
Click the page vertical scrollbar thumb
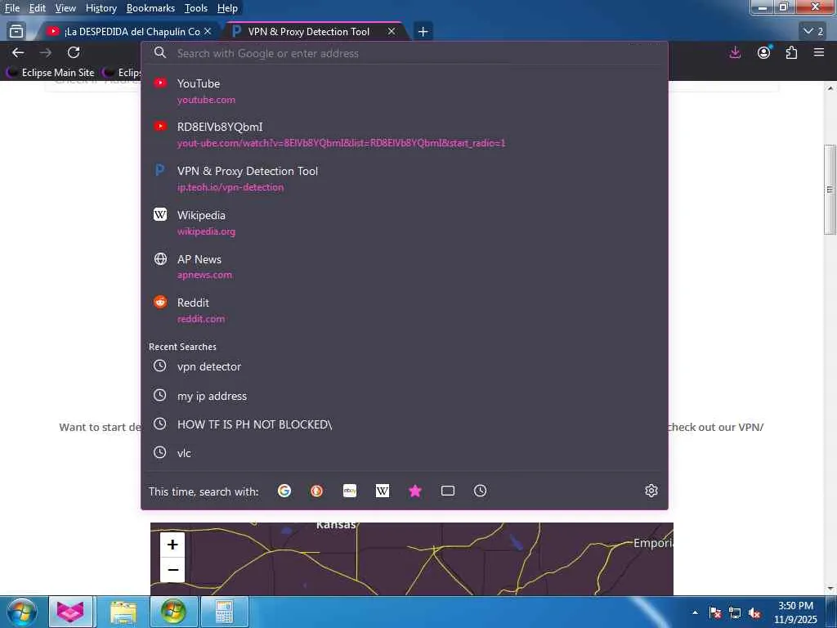(x=830, y=190)
